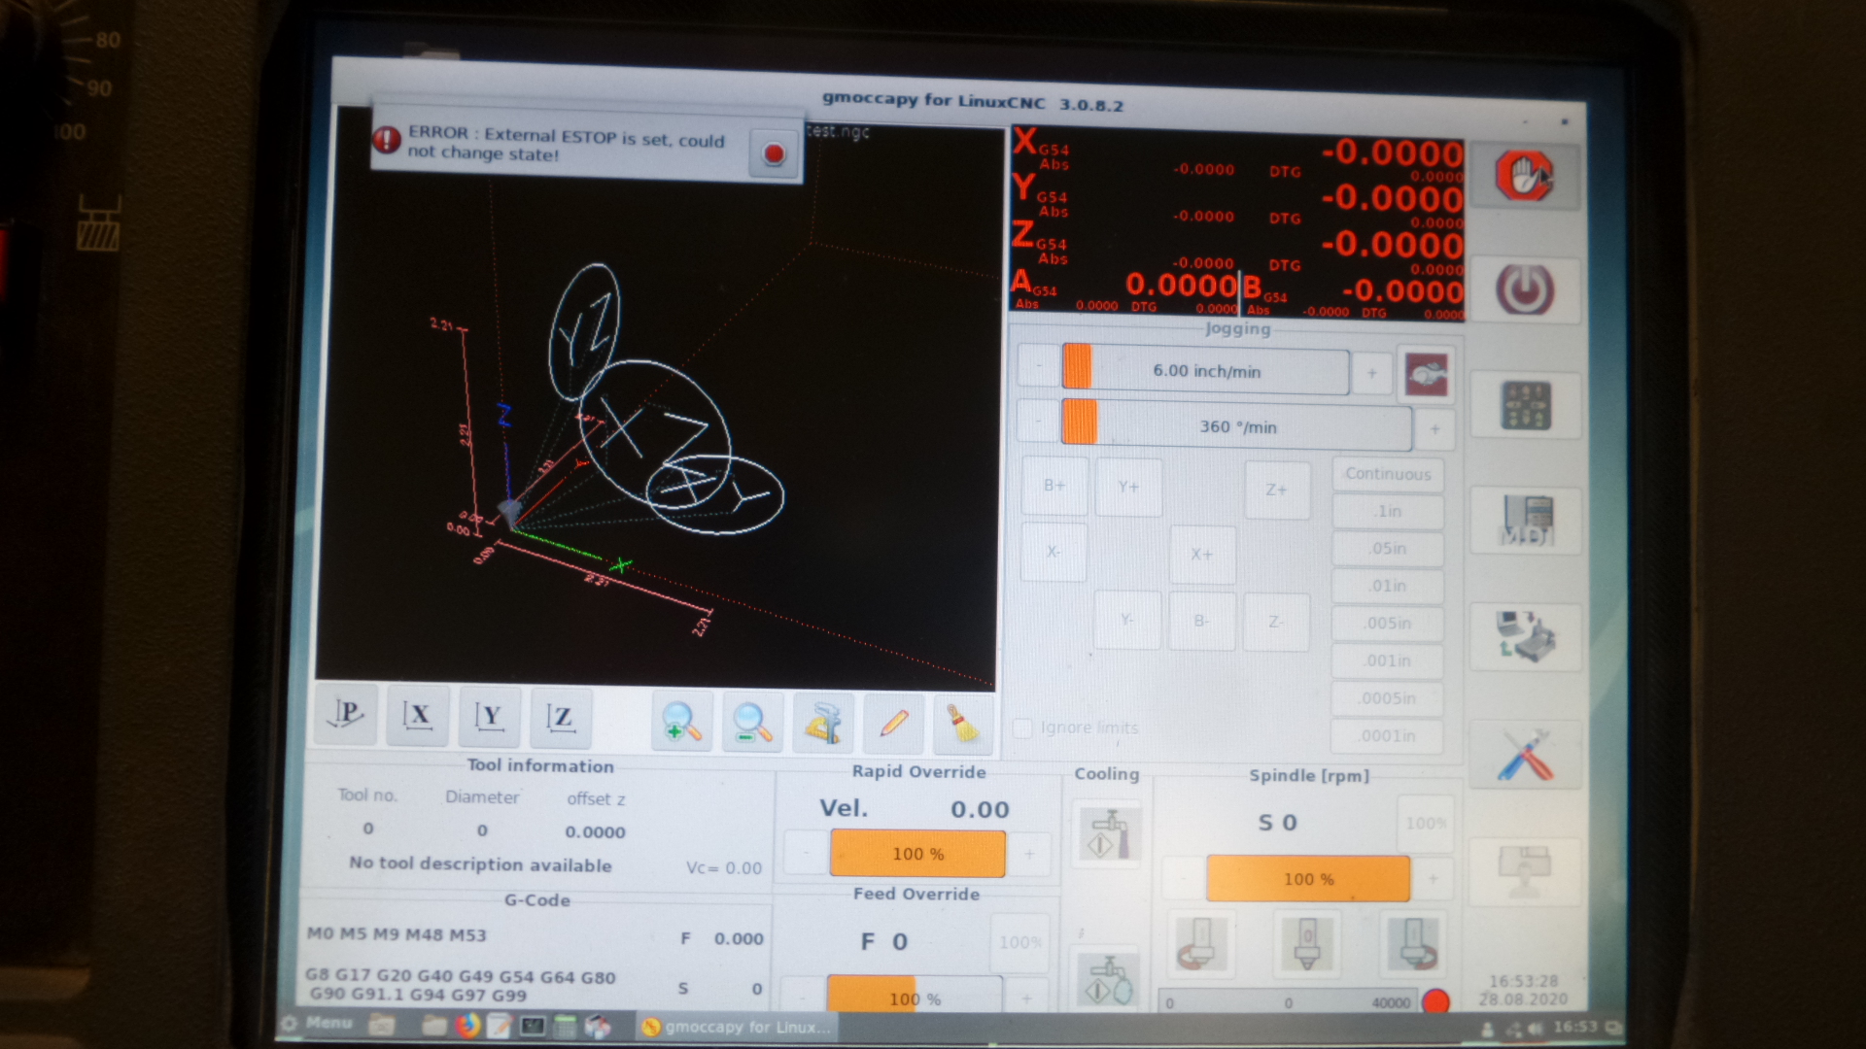Increase rapid override with plus
Viewport: 1866px width, 1049px height.
1029,855
